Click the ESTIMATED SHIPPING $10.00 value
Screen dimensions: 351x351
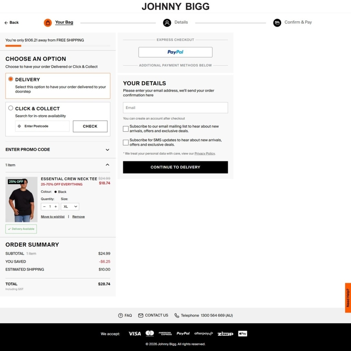(x=104, y=269)
